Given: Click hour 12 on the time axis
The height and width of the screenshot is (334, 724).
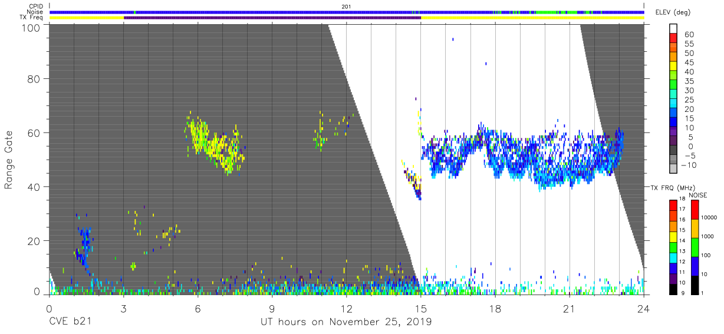Looking at the screenshot, I should coord(346,308).
